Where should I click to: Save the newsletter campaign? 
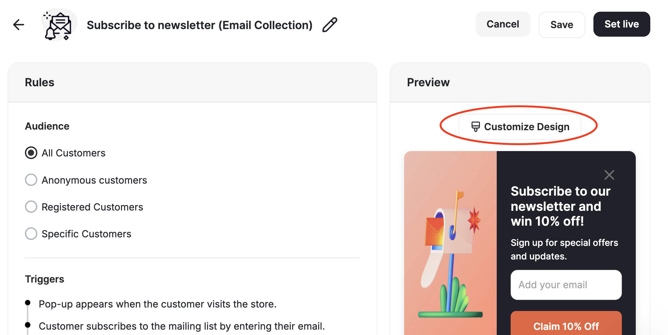tap(562, 24)
